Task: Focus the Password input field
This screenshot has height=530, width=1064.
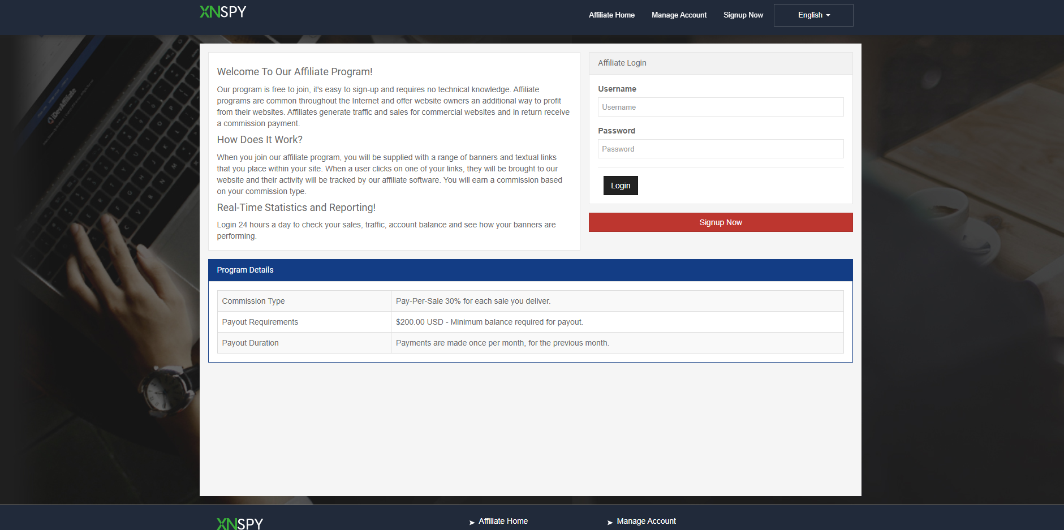Action: pyautogui.click(x=720, y=149)
